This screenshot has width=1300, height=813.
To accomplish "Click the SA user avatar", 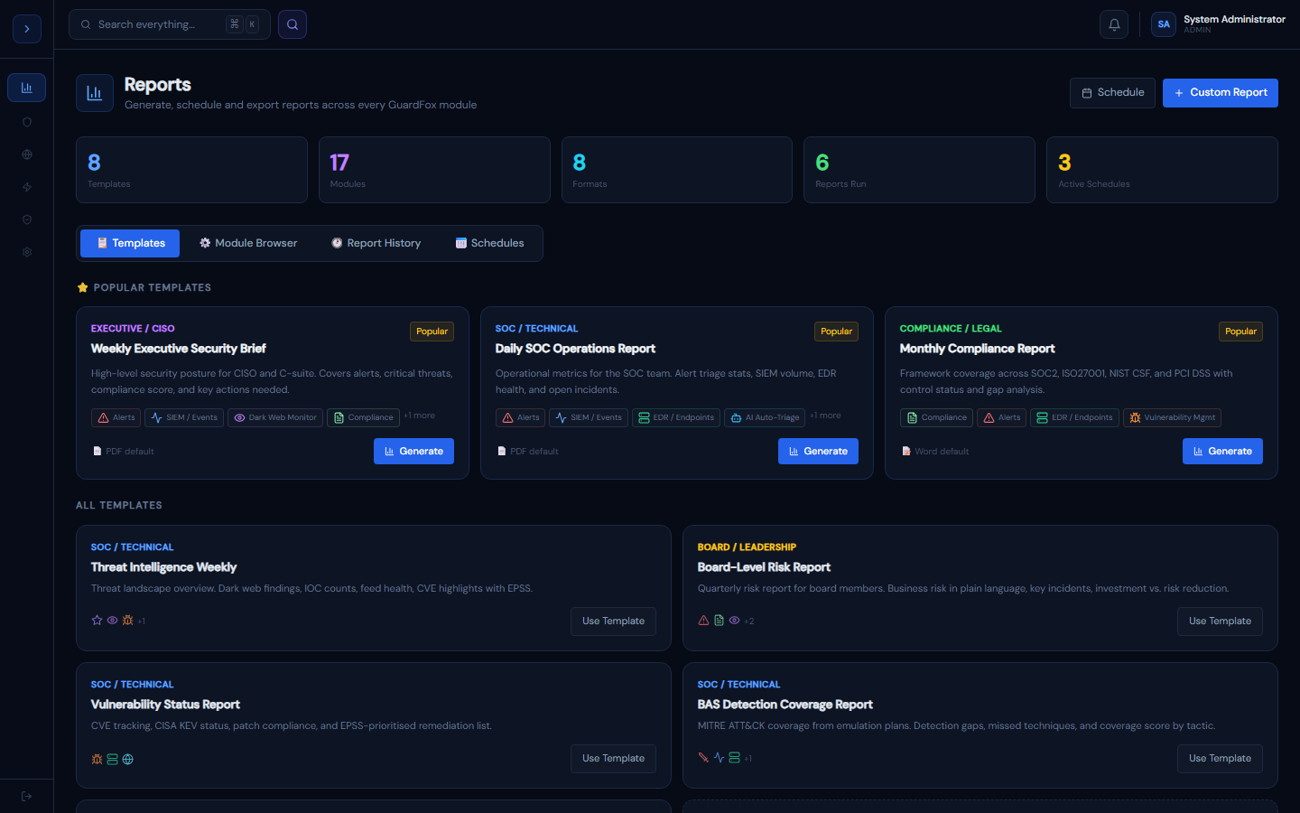I will coord(1164,24).
